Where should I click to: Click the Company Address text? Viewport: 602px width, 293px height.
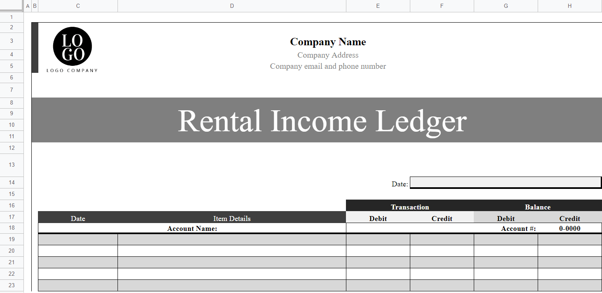point(328,55)
